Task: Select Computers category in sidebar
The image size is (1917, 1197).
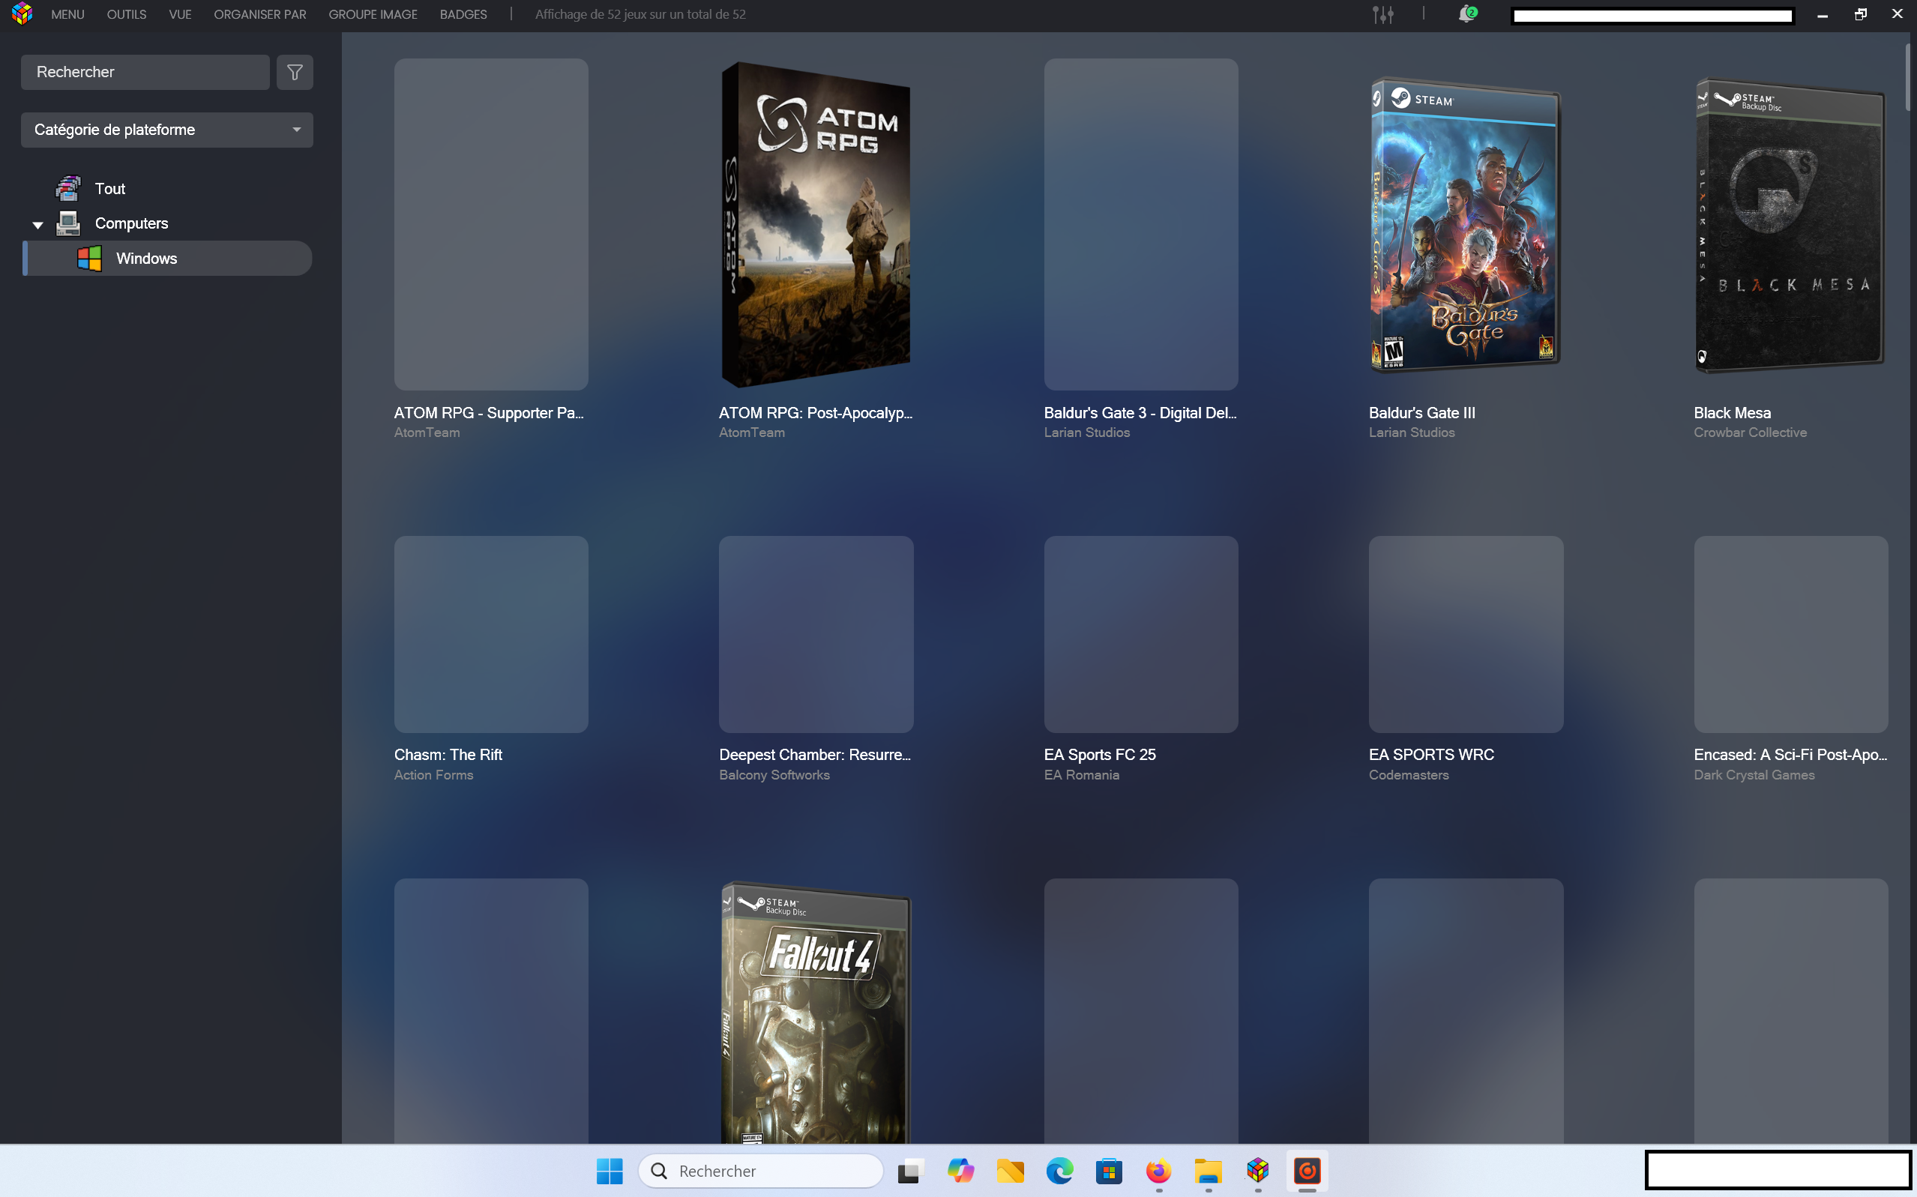Action: pyautogui.click(x=131, y=223)
